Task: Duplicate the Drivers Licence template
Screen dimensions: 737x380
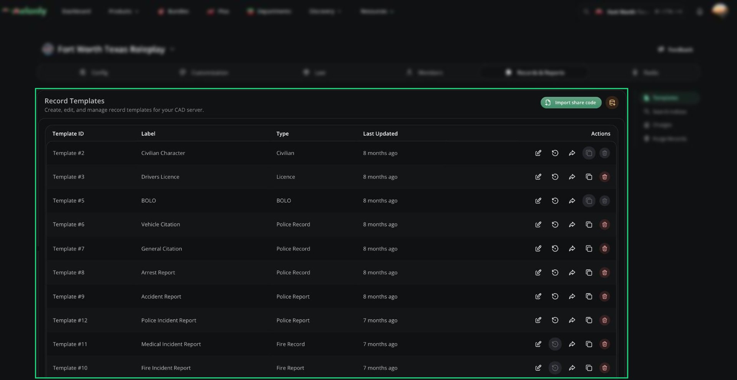Action: pyautogui.click(x=589, y=177)
